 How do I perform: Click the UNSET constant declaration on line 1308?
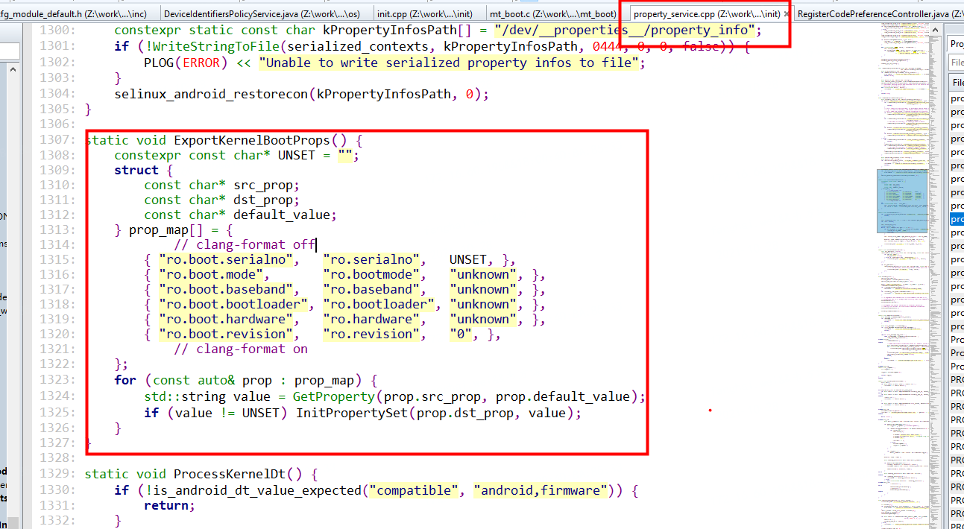237,155
